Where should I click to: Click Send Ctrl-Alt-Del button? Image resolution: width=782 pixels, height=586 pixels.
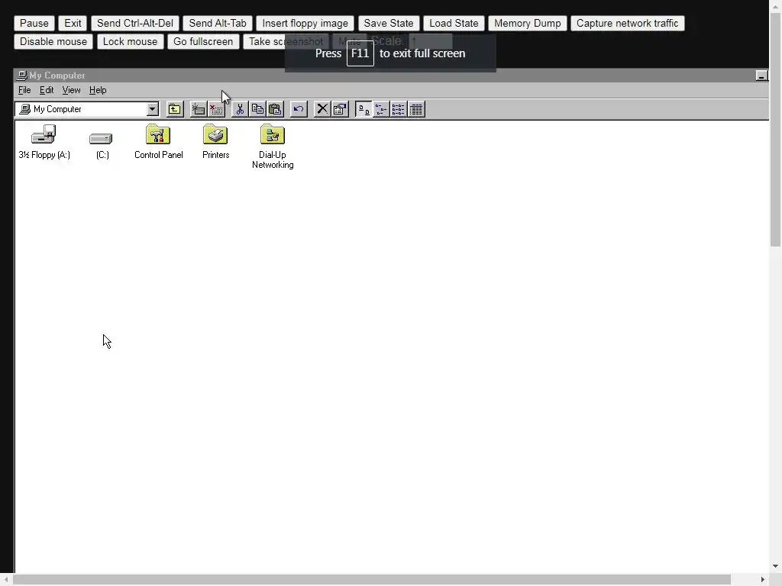pyautogui.click(x=135, y=24)
